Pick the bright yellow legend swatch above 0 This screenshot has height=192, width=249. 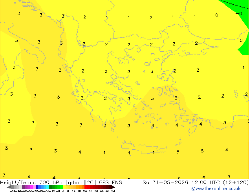click(64, 187)
